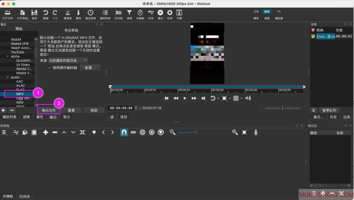Viewport: 354px width, 200px height.
Task: Click the Export disc icon in toolbar
Action: 160,13
